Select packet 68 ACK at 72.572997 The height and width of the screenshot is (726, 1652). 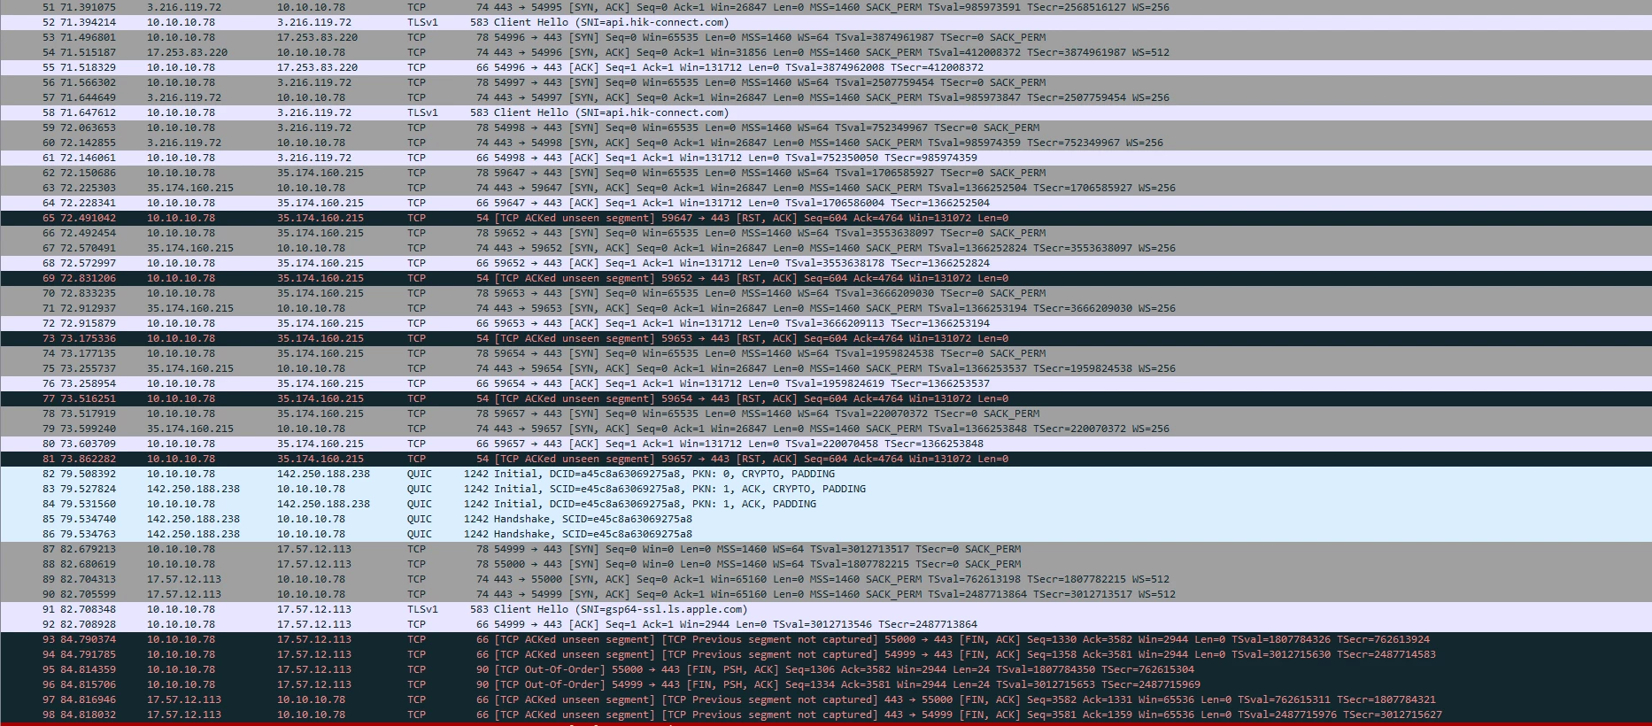pyautogui.click(x=826, y=263)
